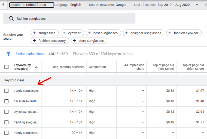The image size is (207, 139).
Task: Collapse panel with right-edge chevron icon
Action: [x=206, y=5]
